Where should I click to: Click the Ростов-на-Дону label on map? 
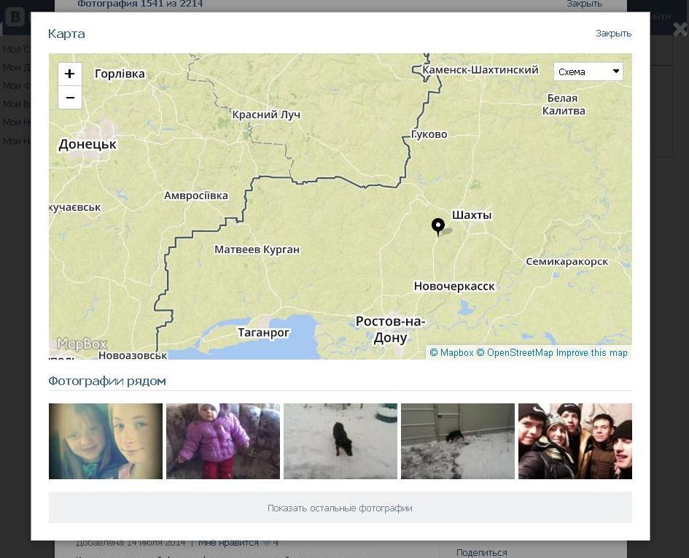point(390,330)
